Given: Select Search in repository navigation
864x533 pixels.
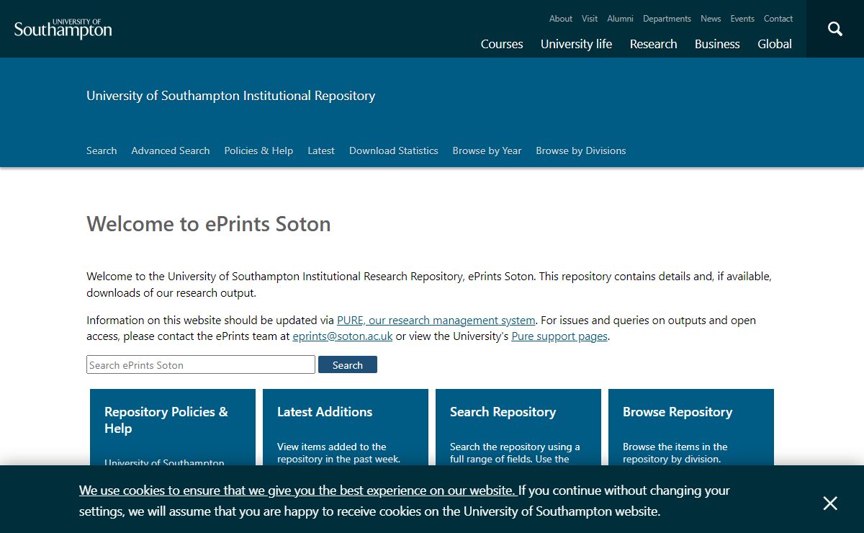Looking at the screenshot, I should click(x=102, y=151).
